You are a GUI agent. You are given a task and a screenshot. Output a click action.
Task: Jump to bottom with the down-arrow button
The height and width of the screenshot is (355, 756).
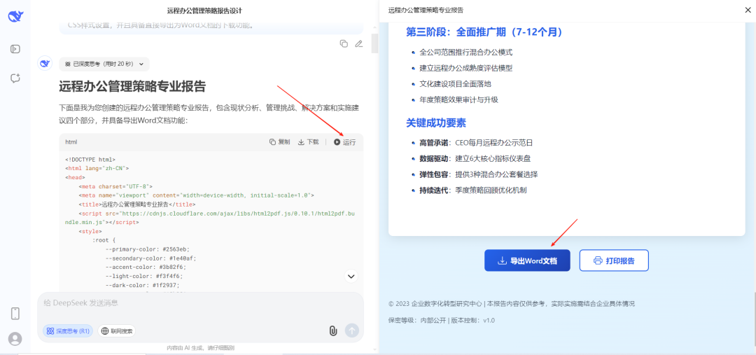point(351,277)
